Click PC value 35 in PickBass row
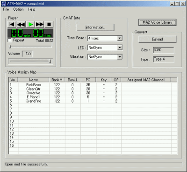This screenshot has height=172, width=187. 88,85
